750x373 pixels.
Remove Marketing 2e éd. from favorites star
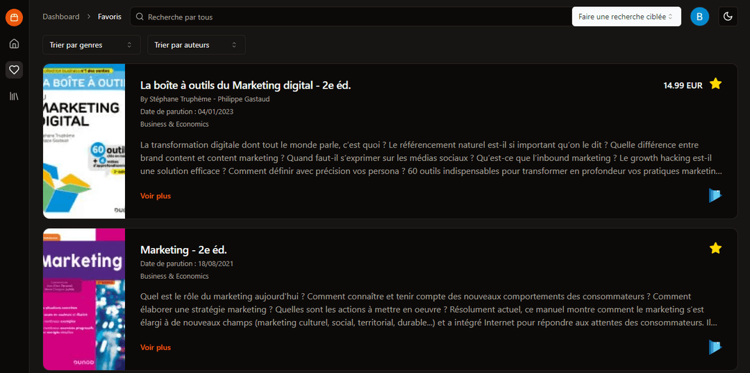click(715, 248)
